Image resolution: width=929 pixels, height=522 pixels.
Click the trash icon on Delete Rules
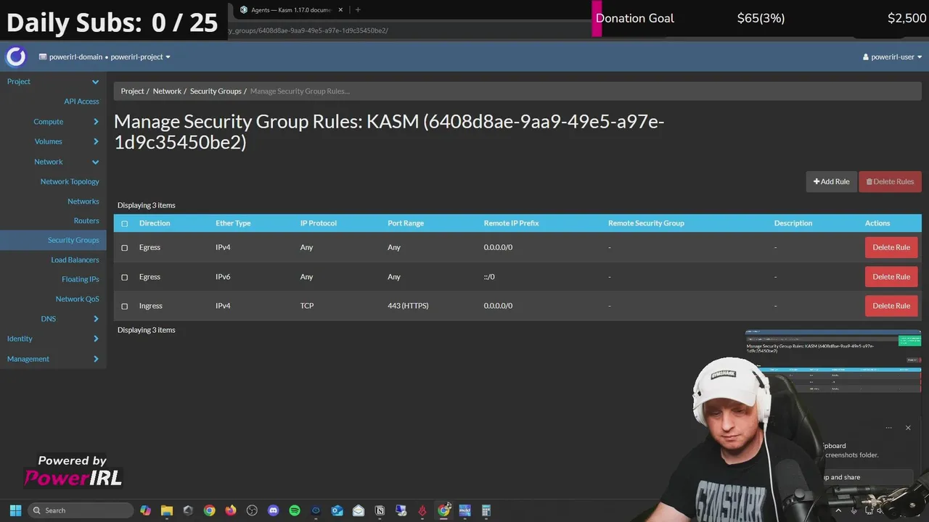(869, 181)
